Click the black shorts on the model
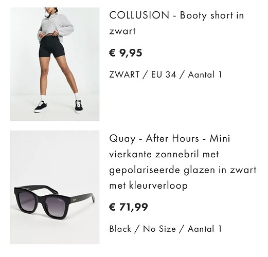The image size is (268, 257). pos(52,47)
